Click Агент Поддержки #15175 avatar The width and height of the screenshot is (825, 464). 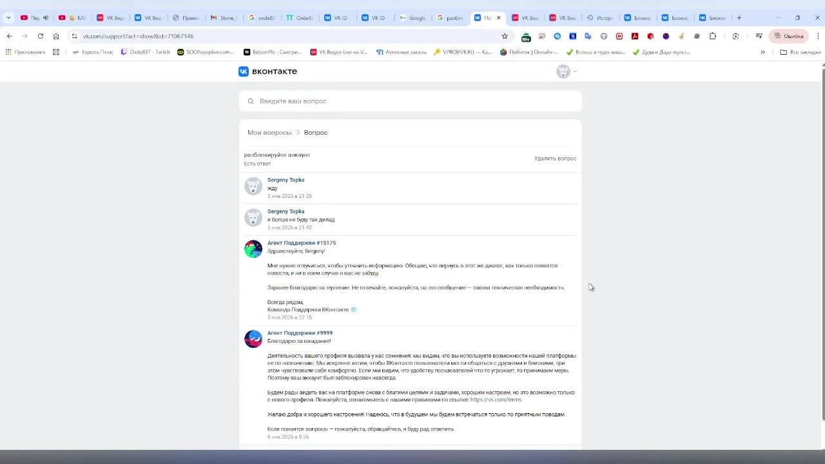click(253, 249)
